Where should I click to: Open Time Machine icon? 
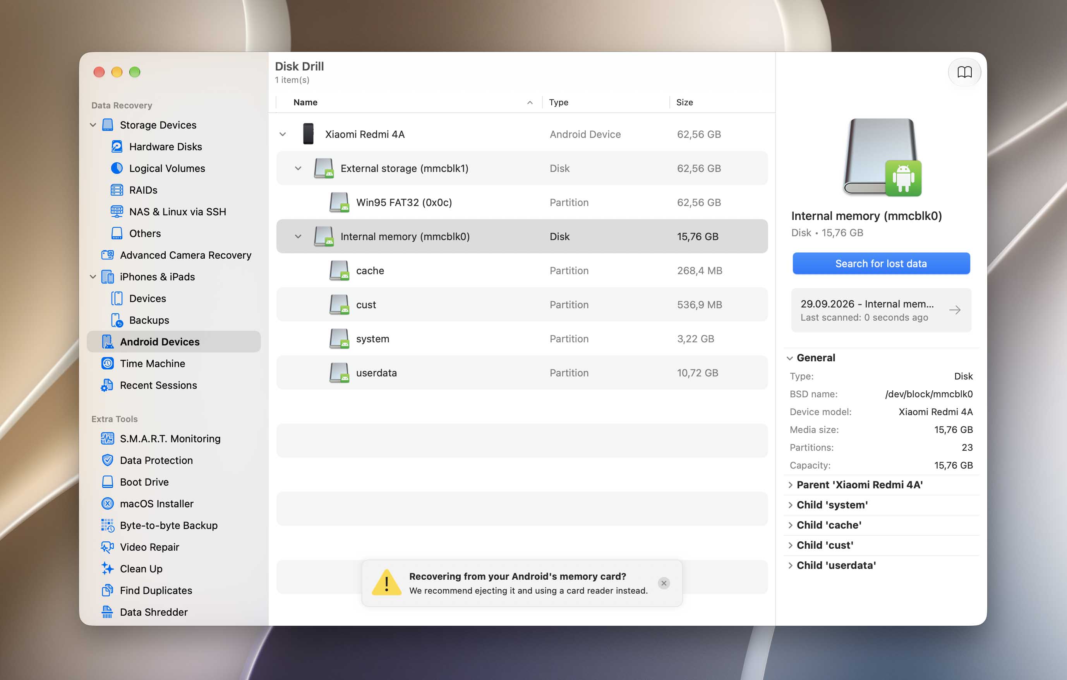107,364
